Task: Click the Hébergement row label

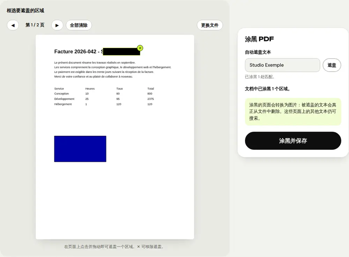Action: pyautogui.click(x=63, y=104)
